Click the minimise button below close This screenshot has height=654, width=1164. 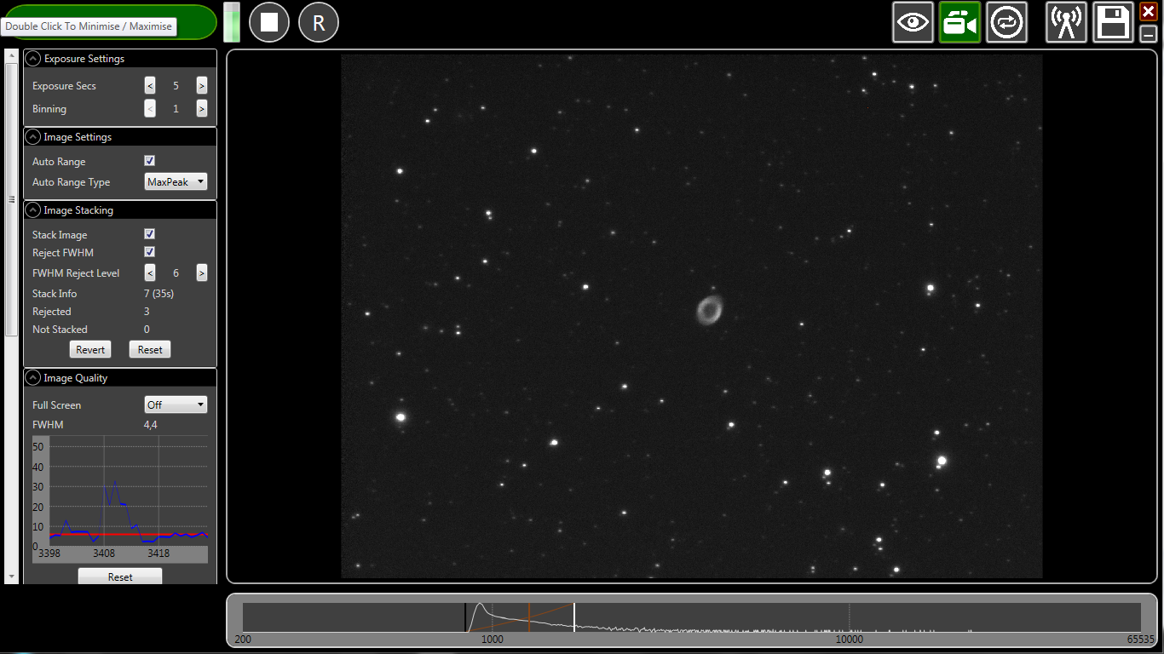(x=1148, y=34)
